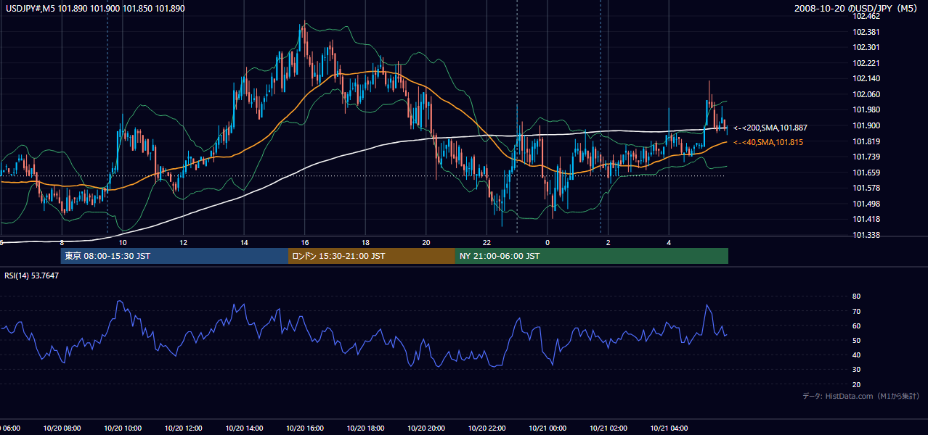
Task: Click the 200 SMA 101.887 label
Action: tap(770, 128)
